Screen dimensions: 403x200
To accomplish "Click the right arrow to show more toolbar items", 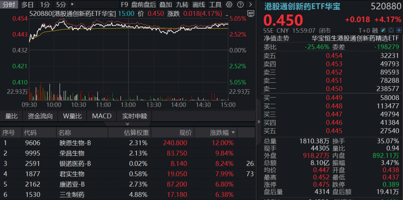I will click(251, 4).
